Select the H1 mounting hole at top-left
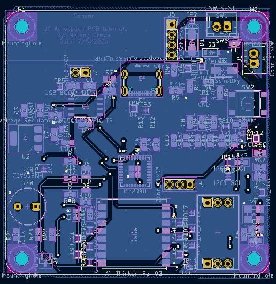 point(22,27)
